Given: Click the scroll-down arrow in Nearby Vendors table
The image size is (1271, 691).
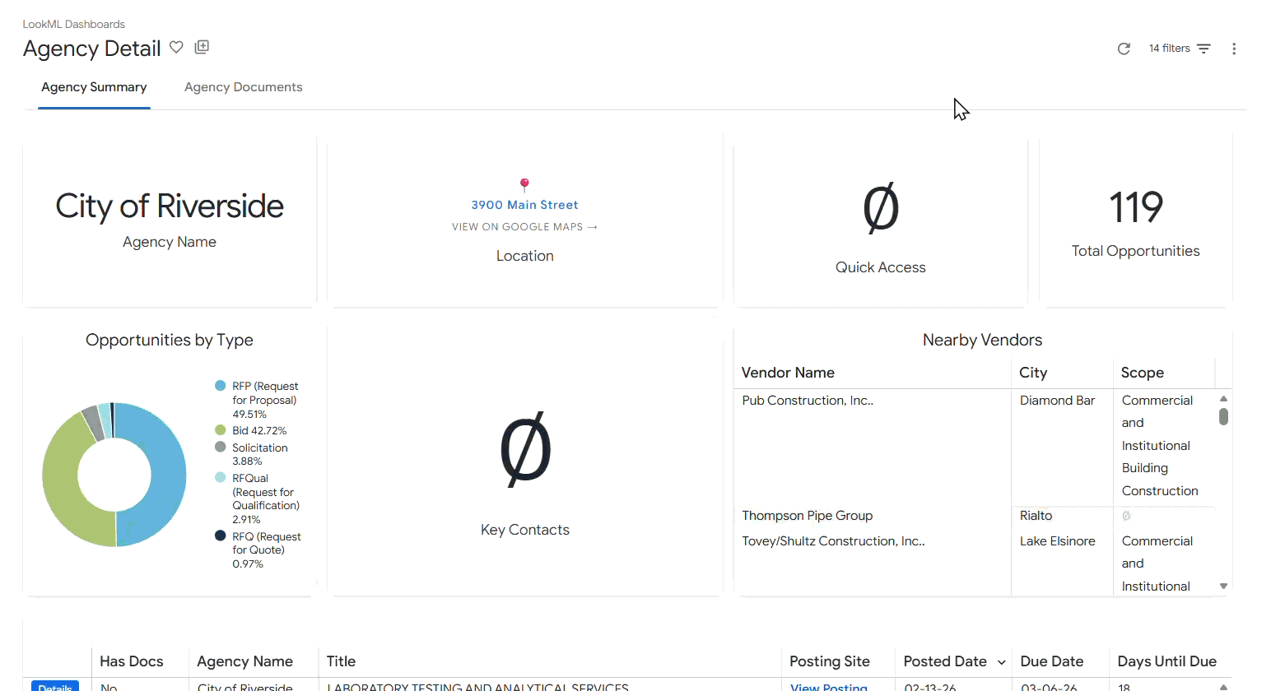Looking at the screenshot, I should click(1223, 586).
